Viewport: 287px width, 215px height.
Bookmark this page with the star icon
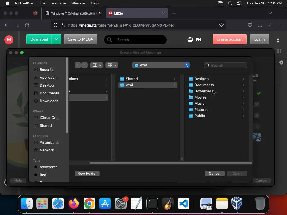point(221,25)
